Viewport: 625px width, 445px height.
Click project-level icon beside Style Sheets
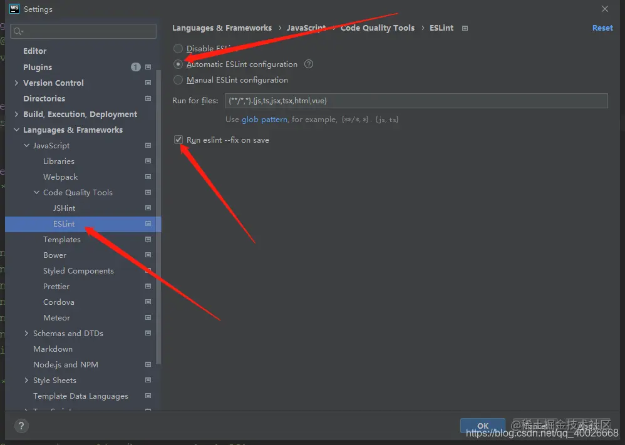pos(148,380)
